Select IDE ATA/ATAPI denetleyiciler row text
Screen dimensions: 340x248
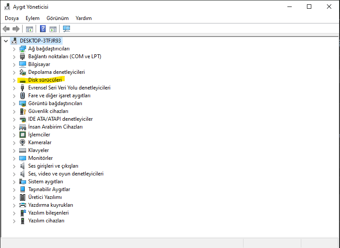click(x=60, y=119)
